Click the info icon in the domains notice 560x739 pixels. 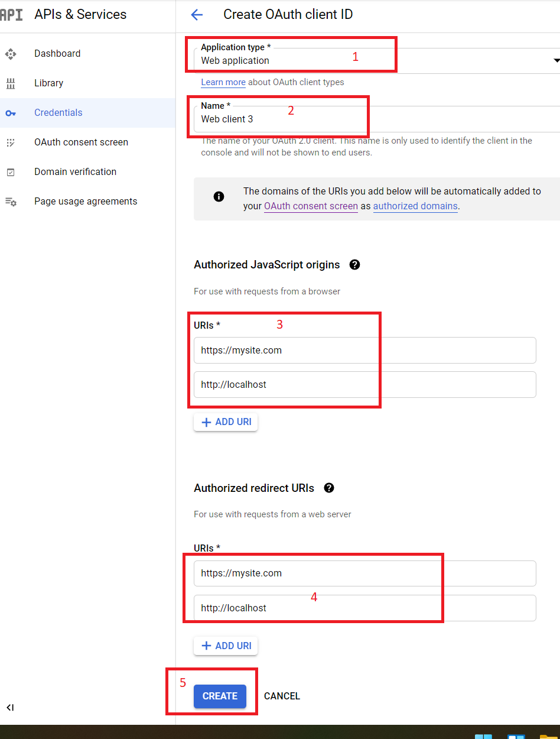219,196
